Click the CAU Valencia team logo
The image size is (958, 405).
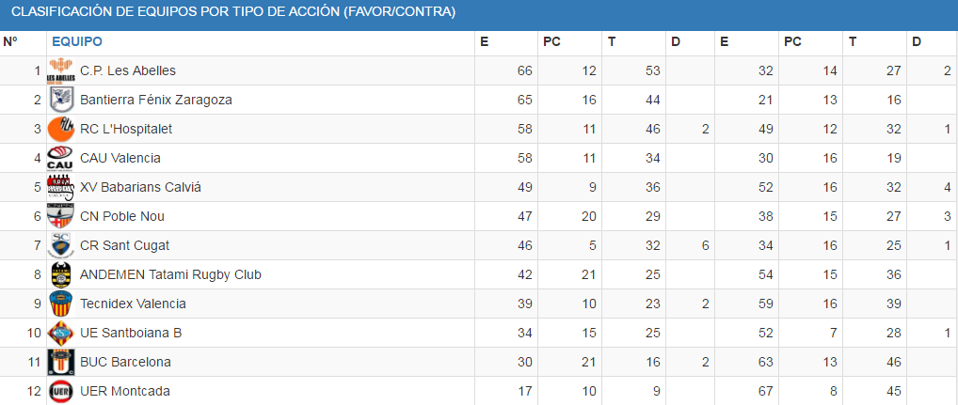tap(62, 158)
